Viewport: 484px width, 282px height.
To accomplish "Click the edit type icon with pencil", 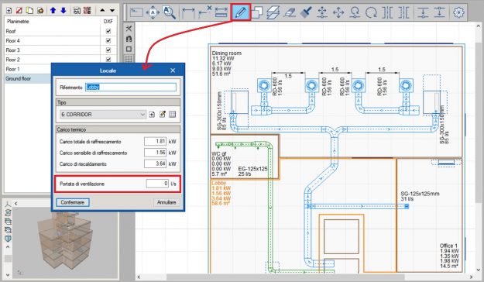I will click(163, 115).
